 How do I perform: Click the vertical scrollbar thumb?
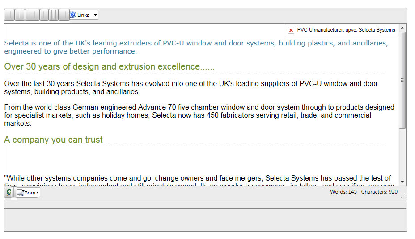(x=402, y=80)
